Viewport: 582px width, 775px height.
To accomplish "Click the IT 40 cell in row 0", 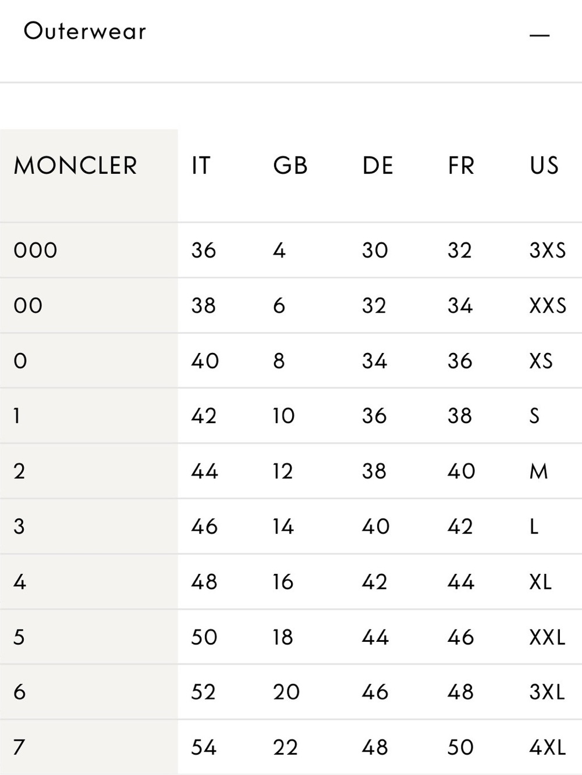I will pos(205,361).
